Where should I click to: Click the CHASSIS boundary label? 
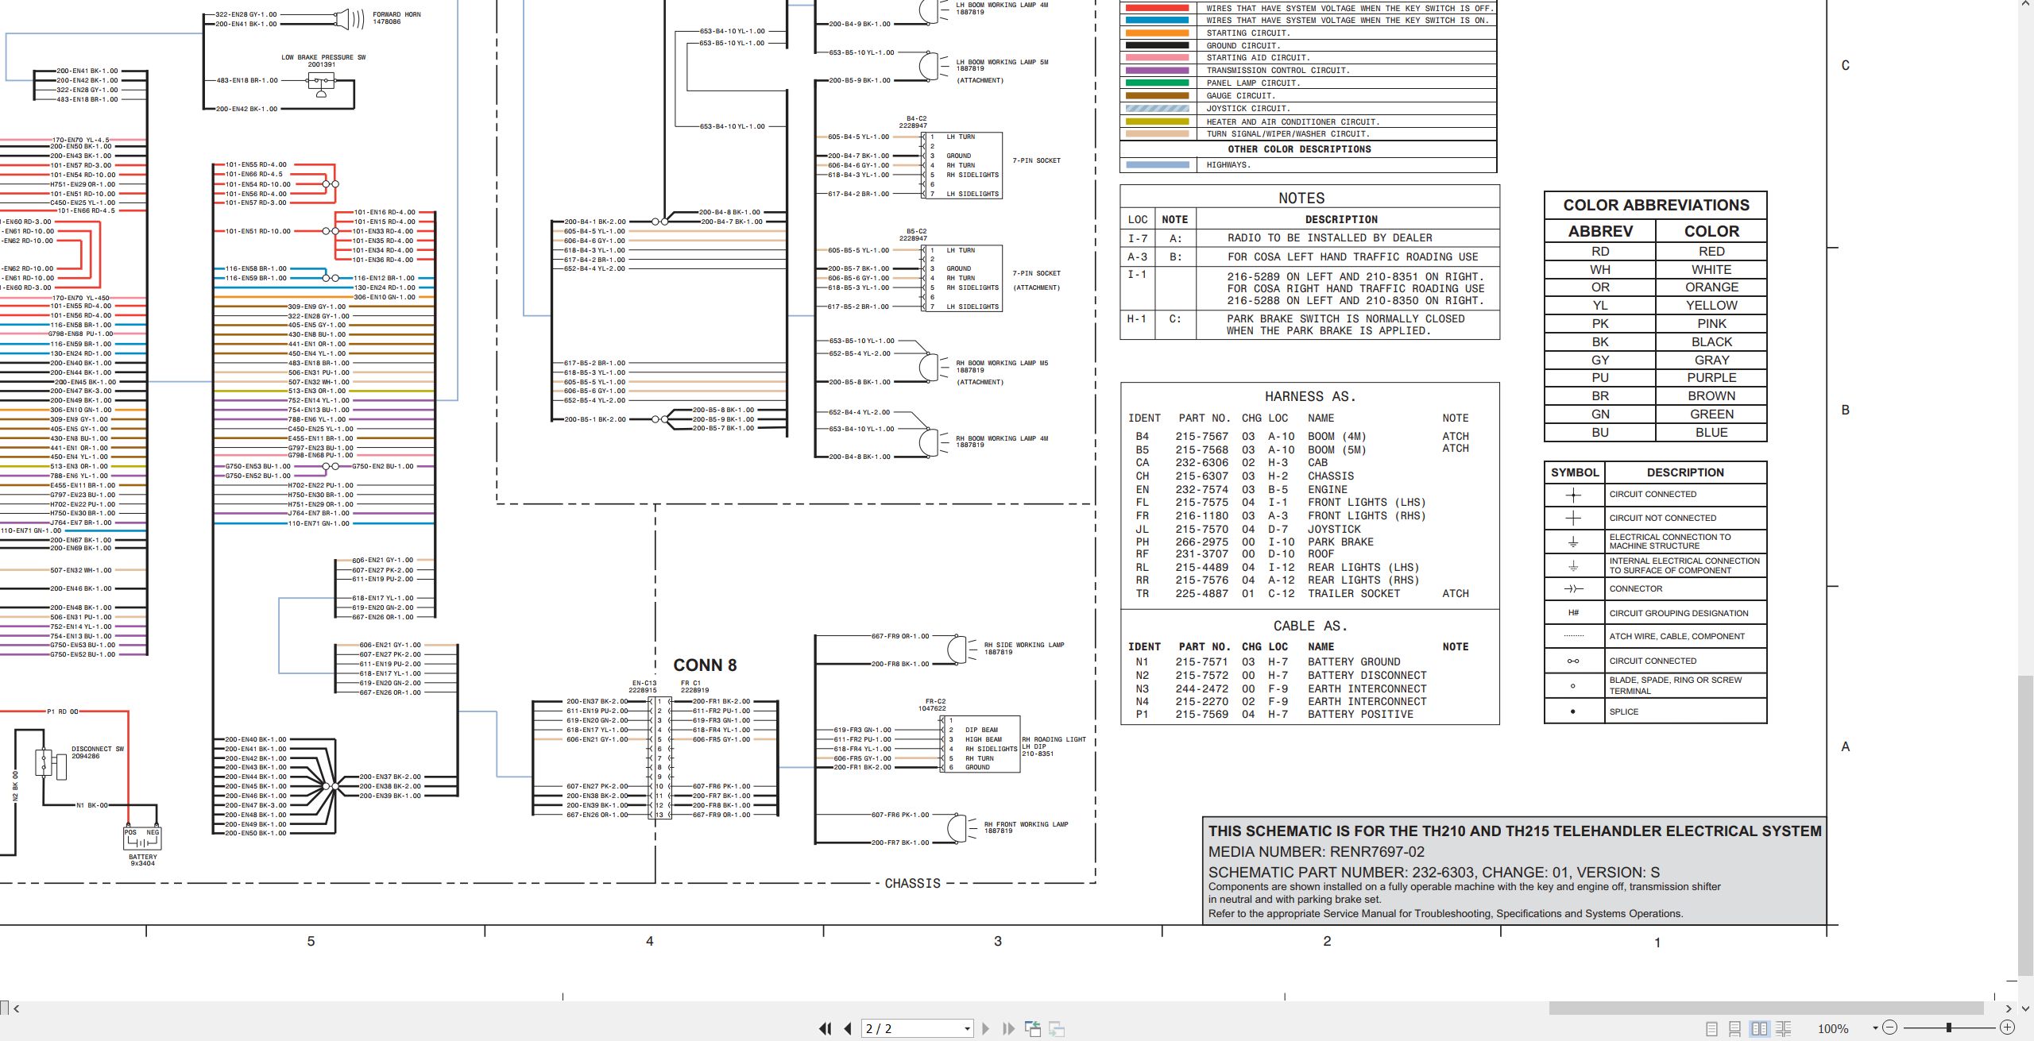(912, 883)
